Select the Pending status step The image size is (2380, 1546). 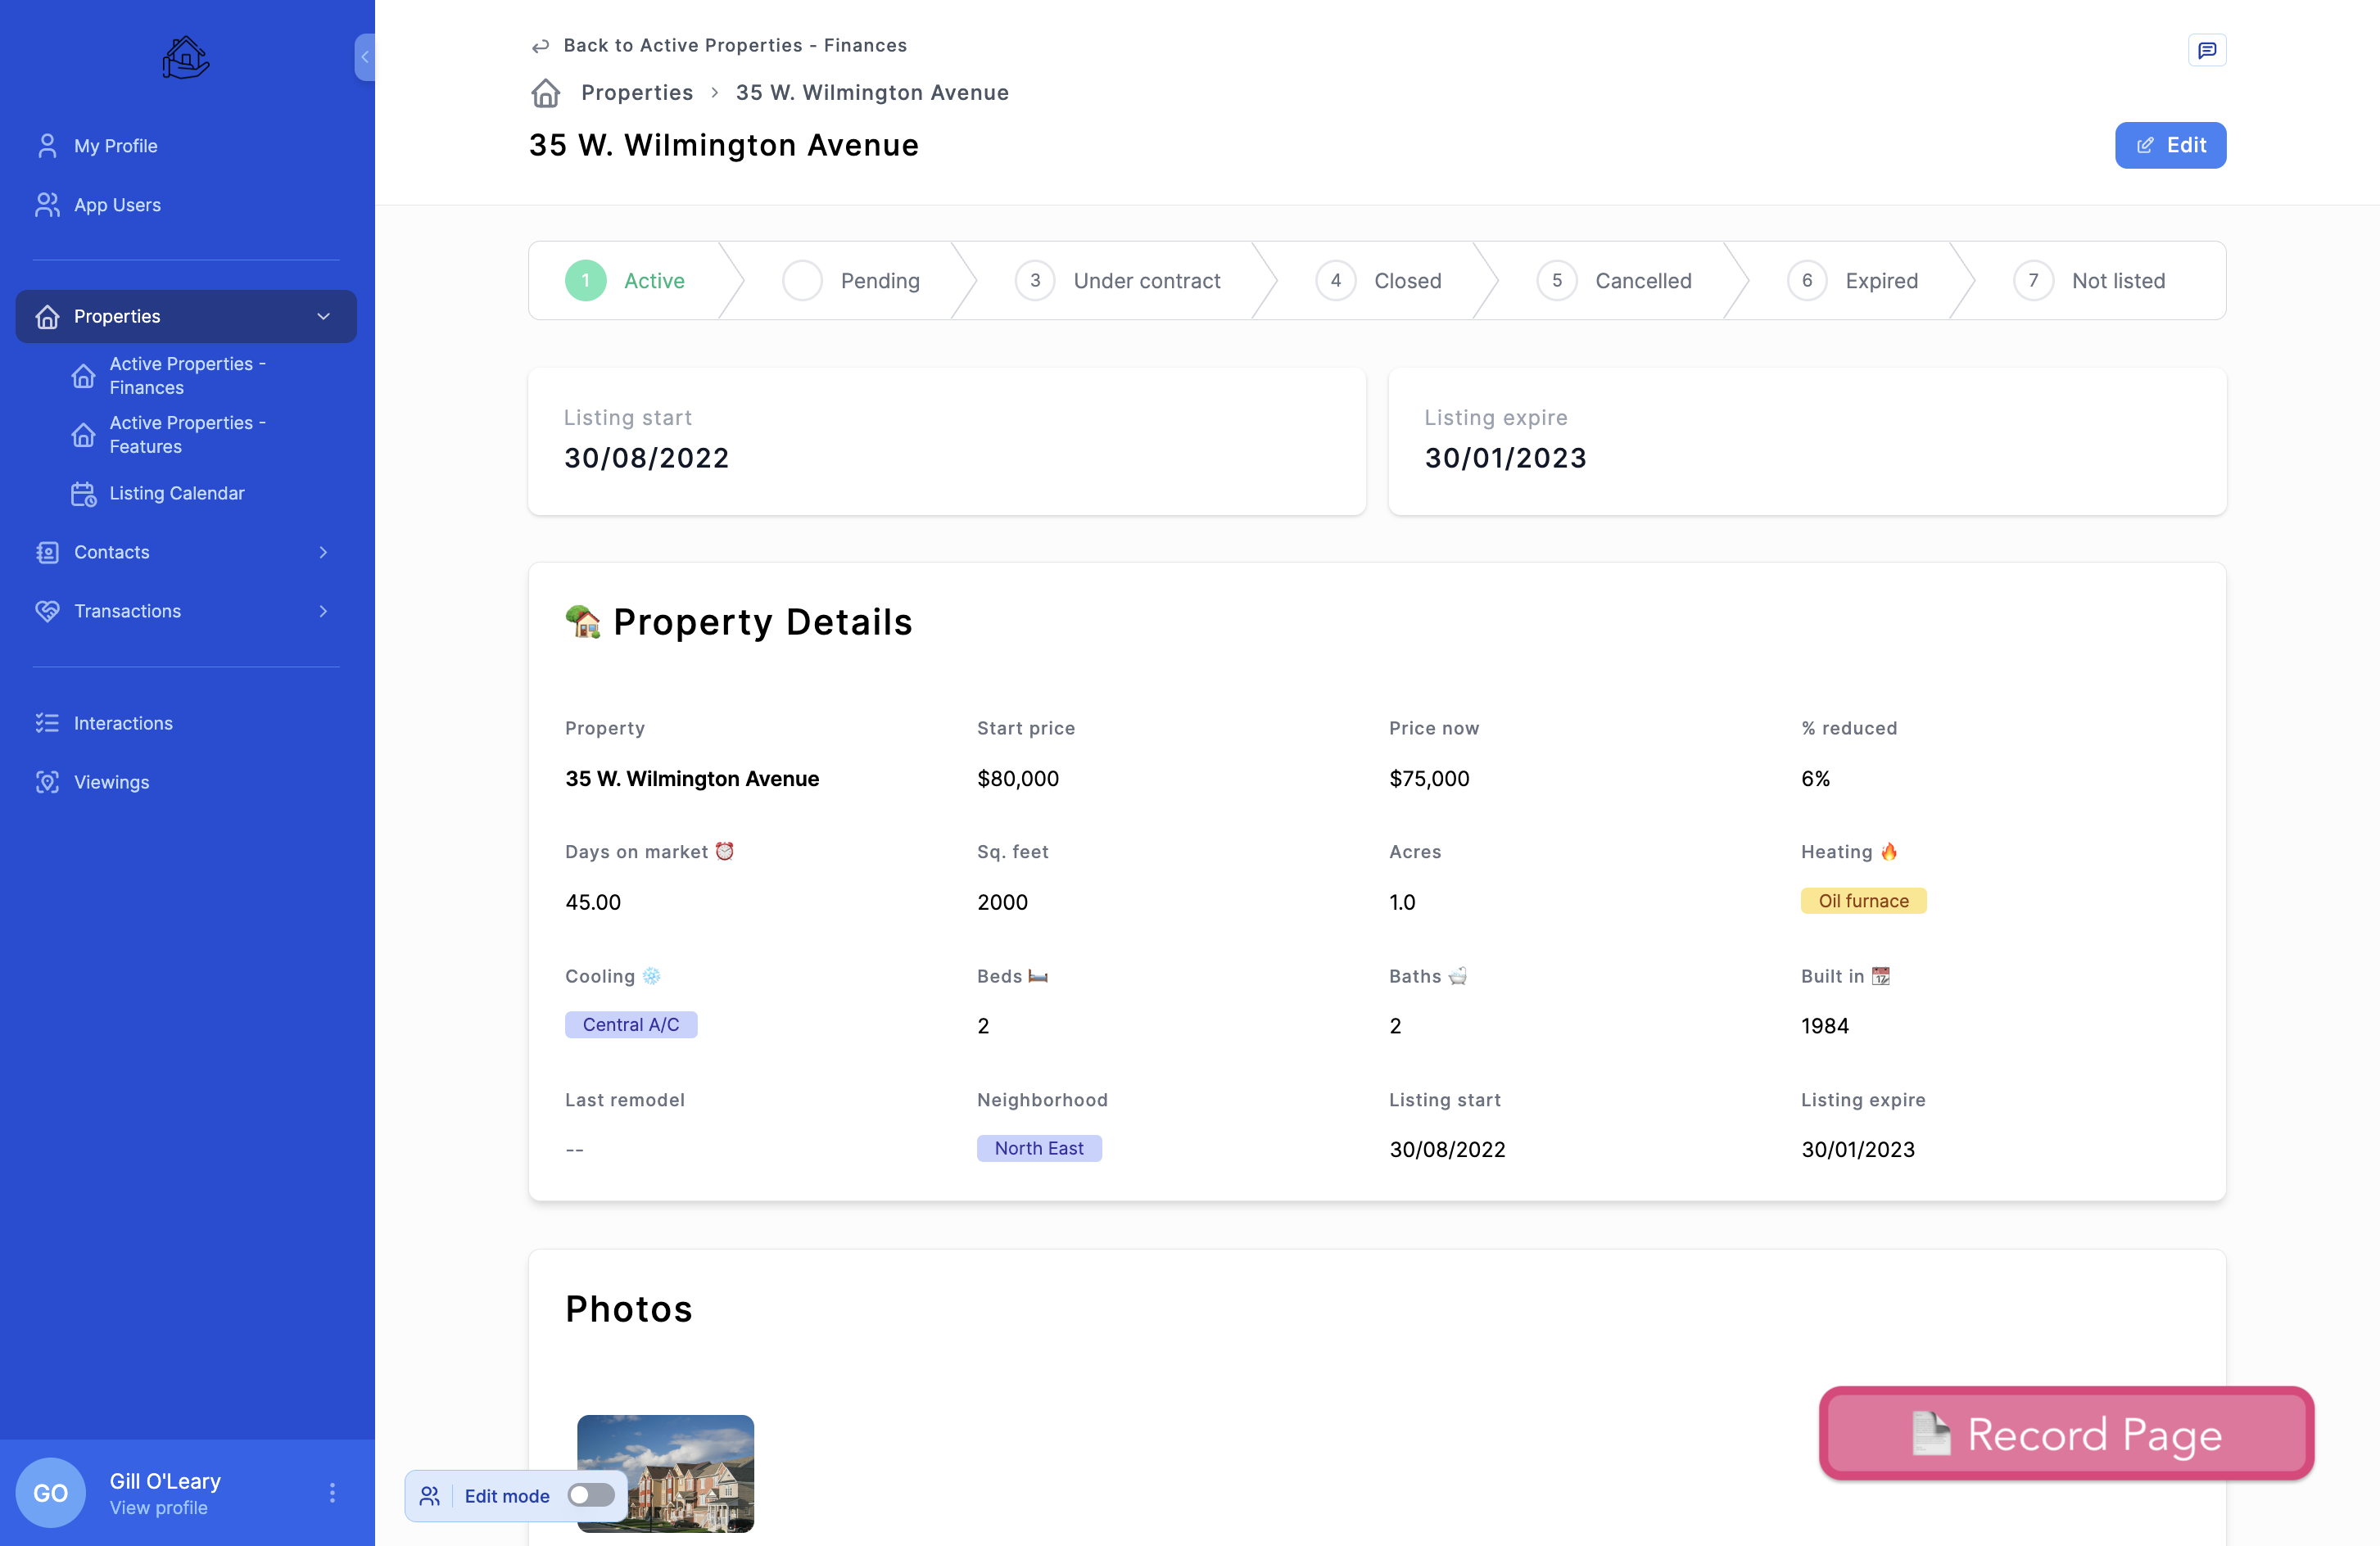tap(851, 281)
